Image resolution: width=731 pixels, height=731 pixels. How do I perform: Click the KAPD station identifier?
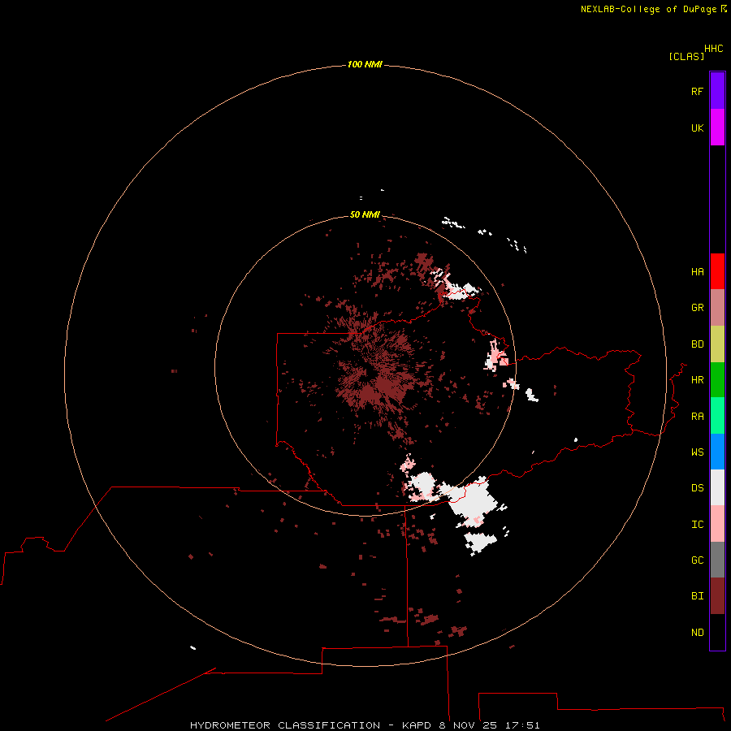[417, 725]
